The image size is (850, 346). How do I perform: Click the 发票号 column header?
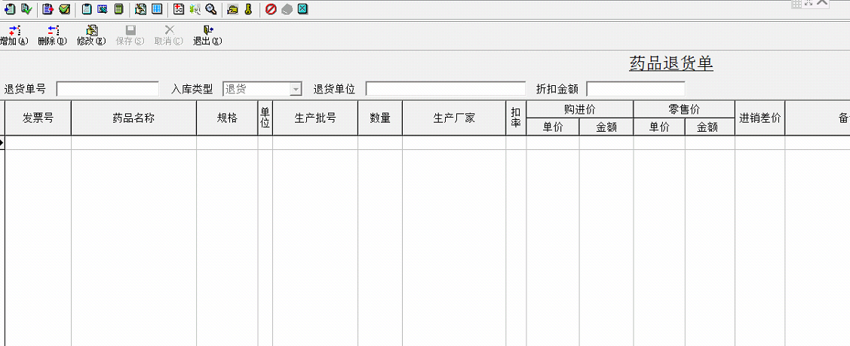pyautogui.click(x=38, y=118)
